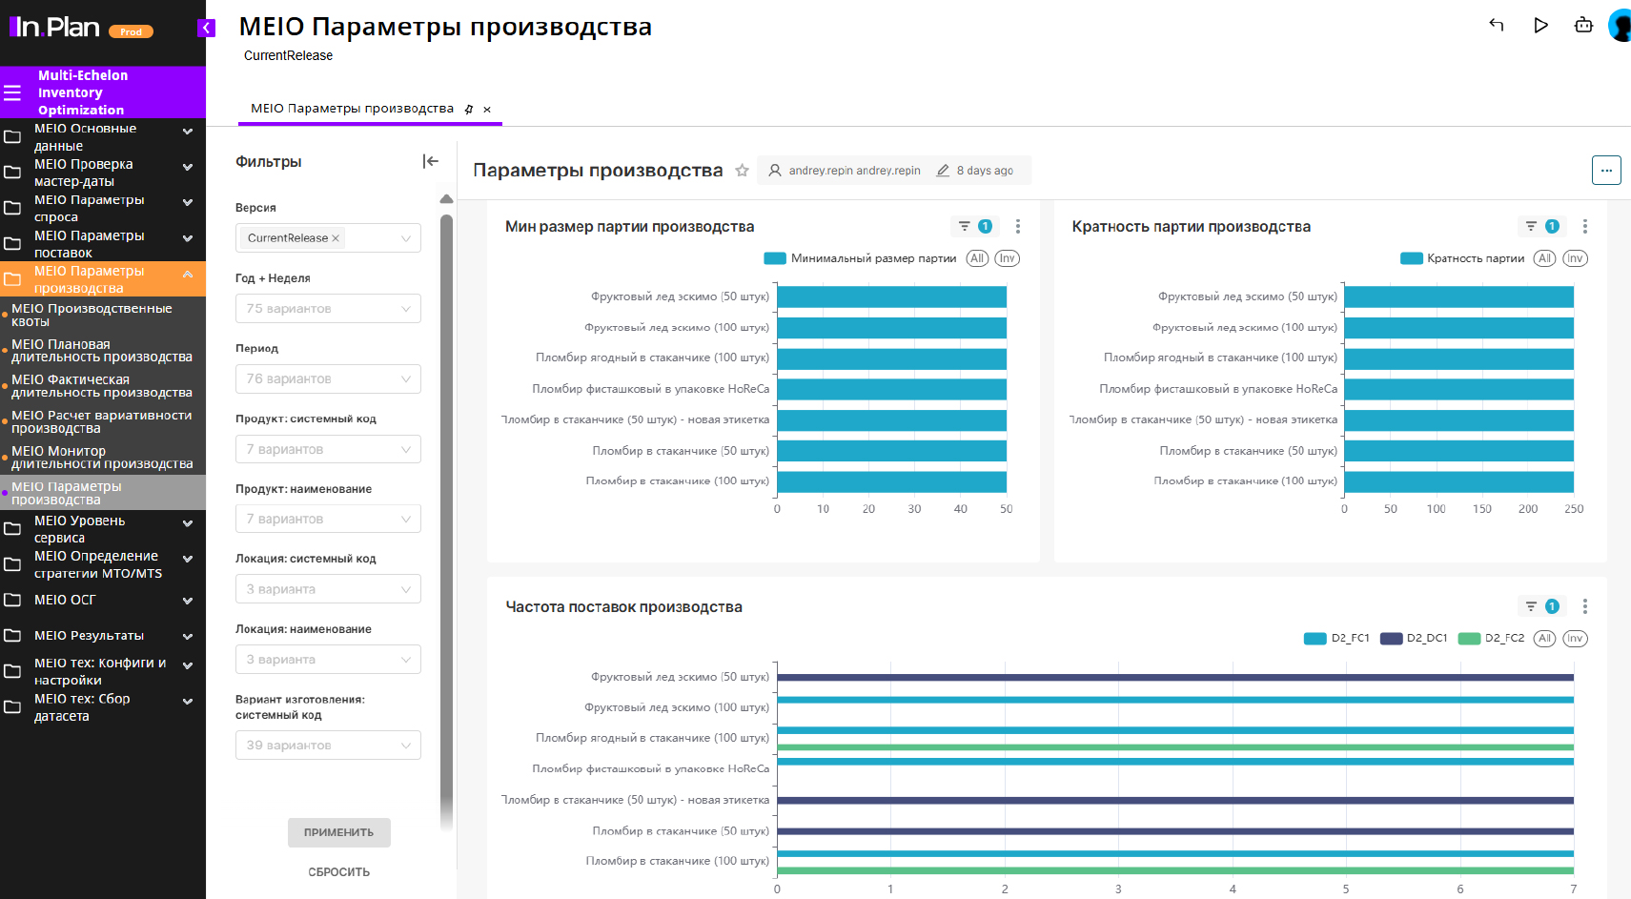Collapse the sidebar with the purple arrow
Screen dimensions: 1631x899
206,28
